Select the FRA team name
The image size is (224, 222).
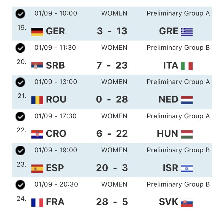55,202
